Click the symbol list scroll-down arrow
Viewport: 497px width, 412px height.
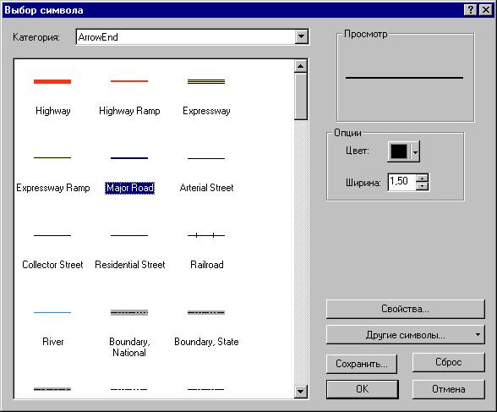[x=301, y=392]
